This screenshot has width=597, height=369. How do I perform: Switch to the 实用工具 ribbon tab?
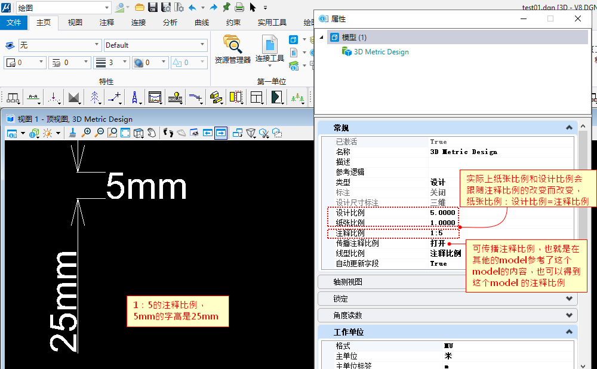coord(272,23)
